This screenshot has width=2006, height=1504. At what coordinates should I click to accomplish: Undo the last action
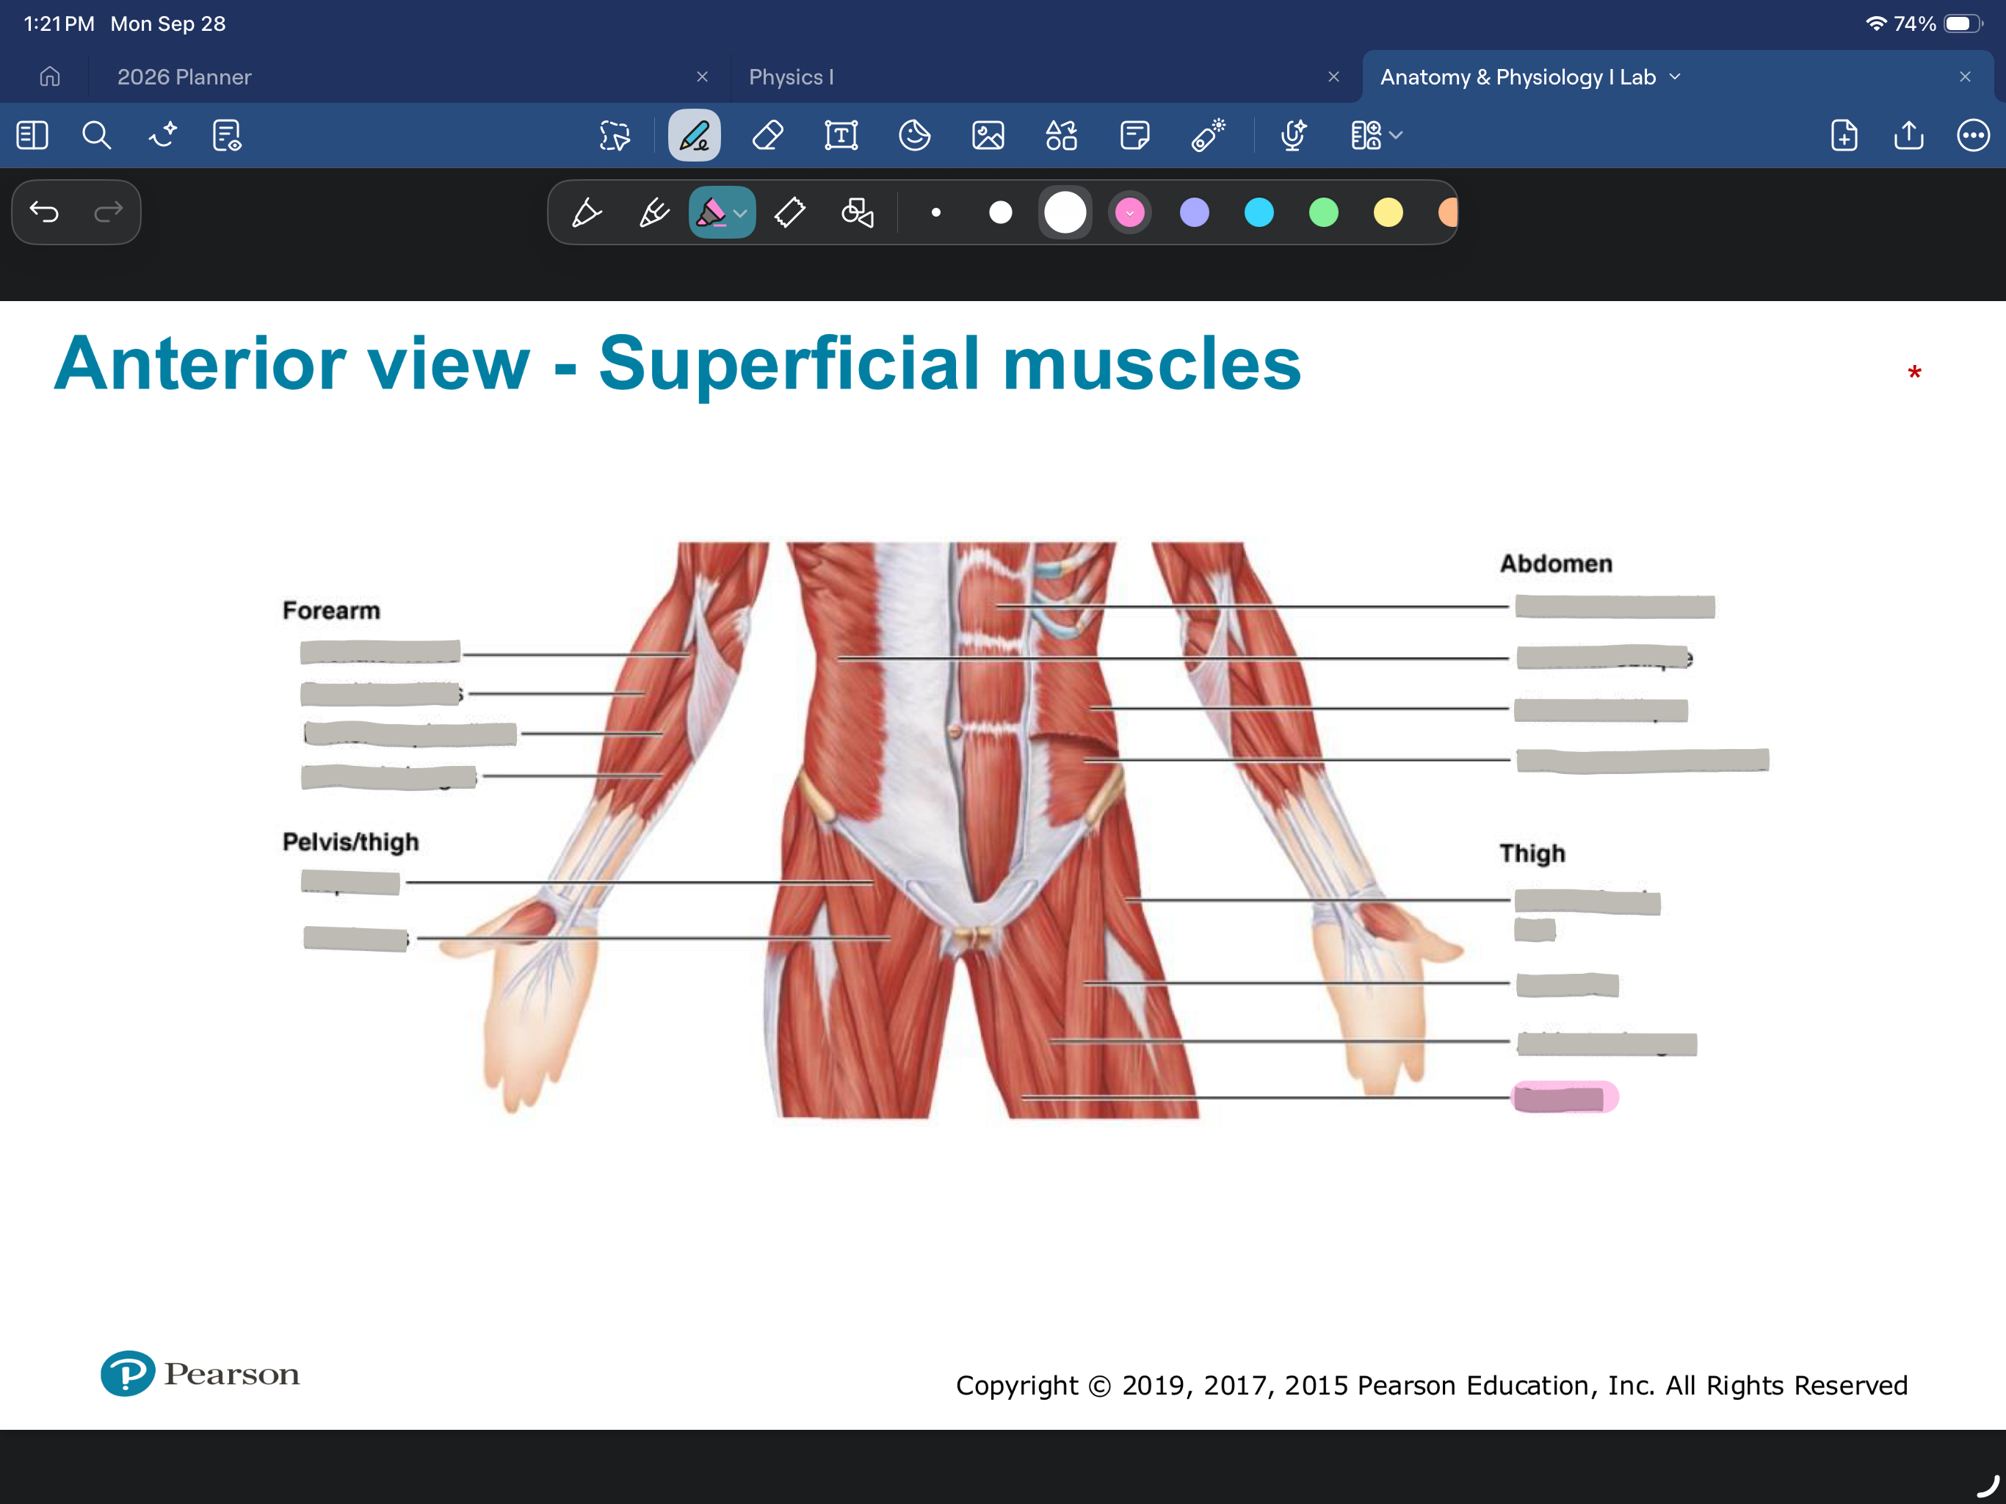(43, 212)
